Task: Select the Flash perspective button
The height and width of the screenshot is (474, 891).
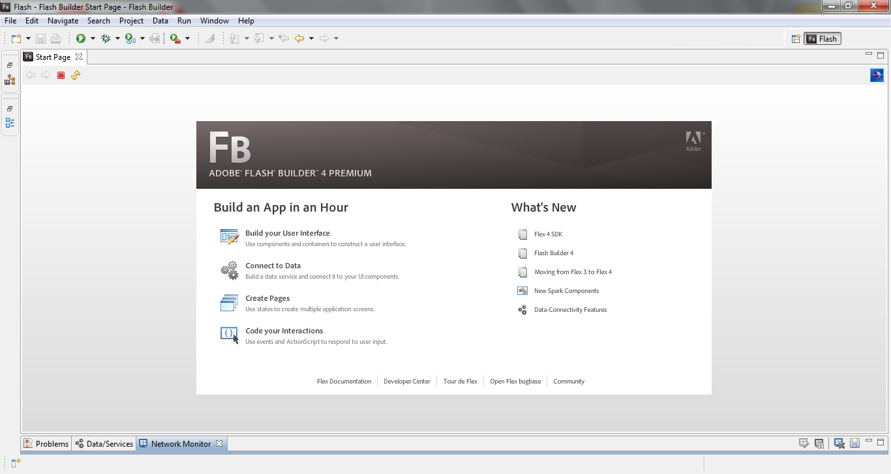Action: [823, 39]
